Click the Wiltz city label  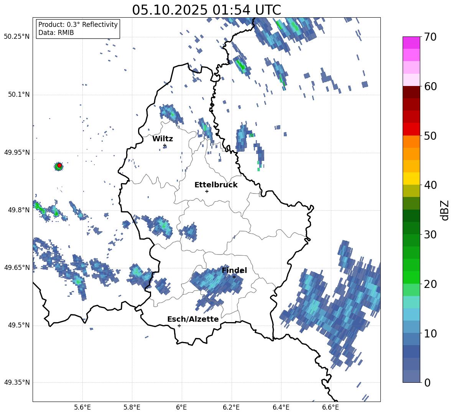click(x=163, y=139)
